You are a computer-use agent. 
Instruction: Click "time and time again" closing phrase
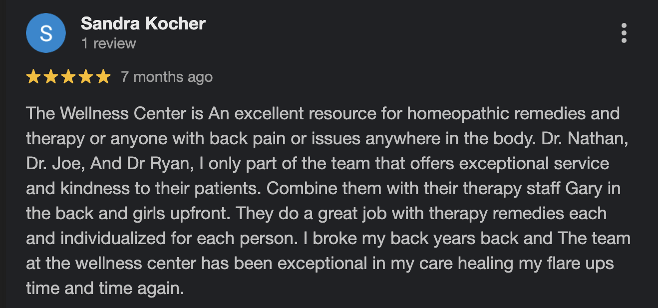click(x=105, y=289)
